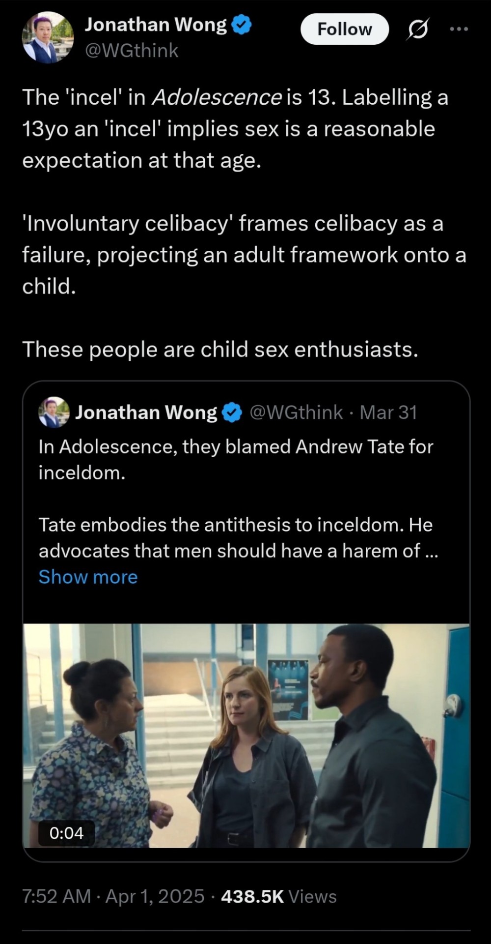Click the tweet author's profile picture at the top

pyautogui.click(x=48, y=38)
